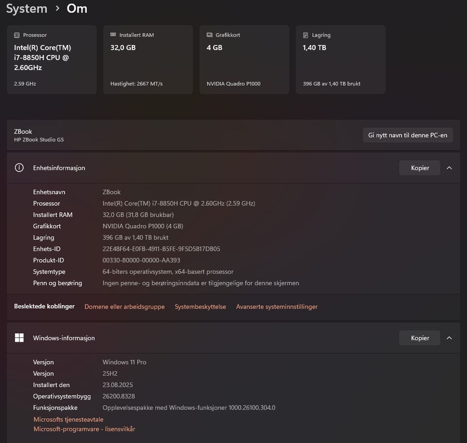
Task: Click version value 25H2
Action: click(110, 373)
